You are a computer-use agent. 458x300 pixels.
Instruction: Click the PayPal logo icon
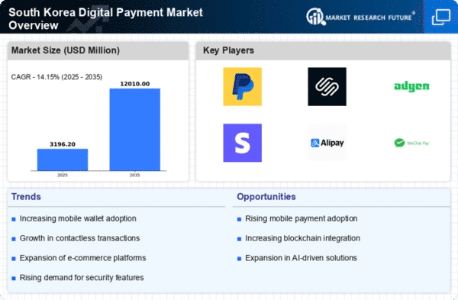(x=243, y=87)
